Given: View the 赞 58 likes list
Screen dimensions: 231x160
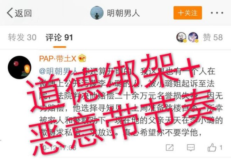Looking at the screenshot, I should [213, 37].
